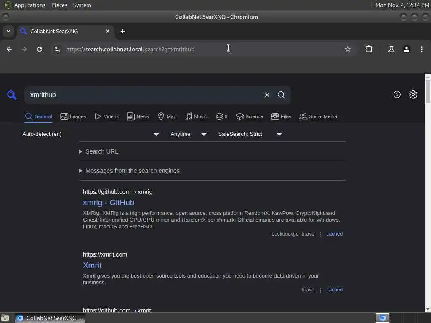Viewport: 431px width, 323px height.
Task: Open the browser profile icon
Action: pos(407,49)
